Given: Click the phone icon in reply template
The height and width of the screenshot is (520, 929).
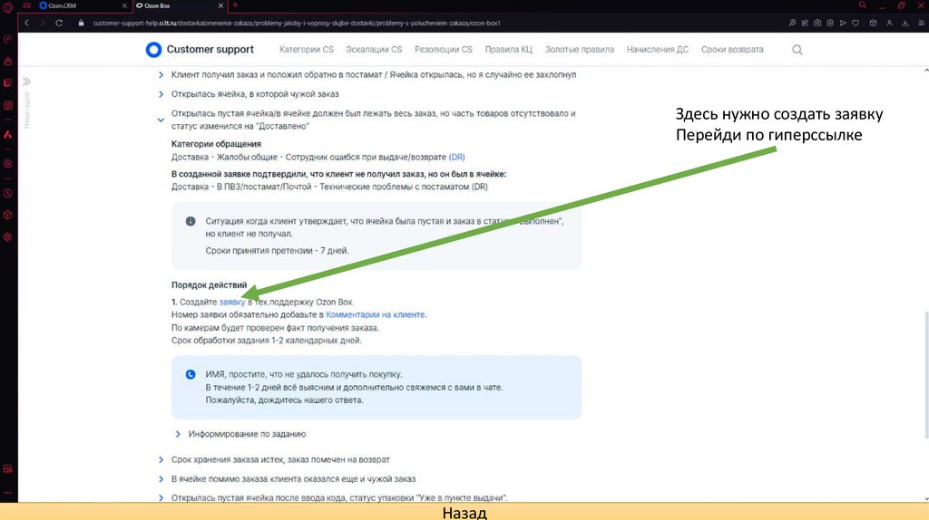Looking at the screenshot, I should (x=191, y=374).
